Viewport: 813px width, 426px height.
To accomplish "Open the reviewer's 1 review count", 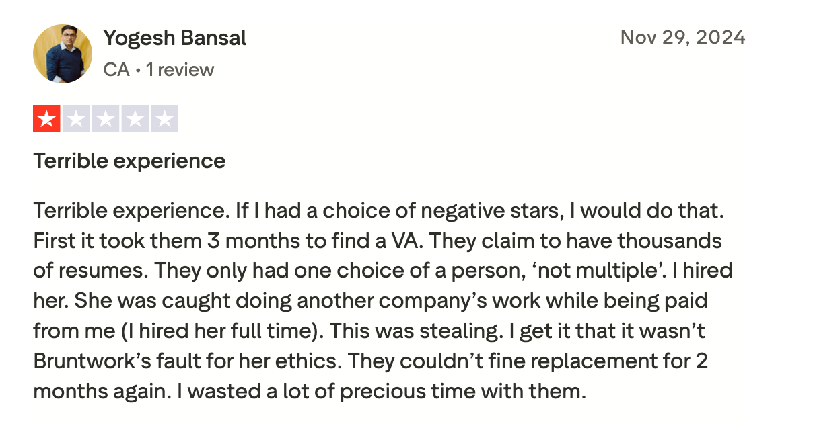I will point(180,70).
